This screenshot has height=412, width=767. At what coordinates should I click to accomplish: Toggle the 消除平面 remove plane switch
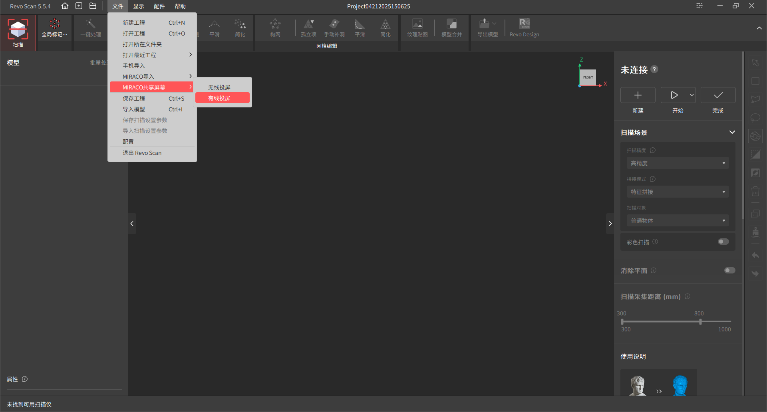click(x=730, y=270)
